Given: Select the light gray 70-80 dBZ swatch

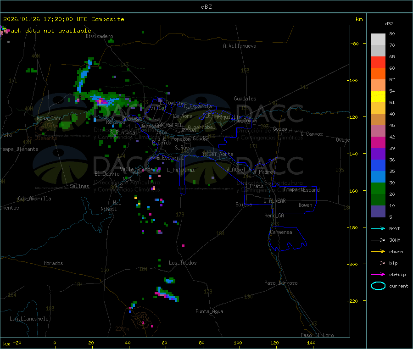Looking at the screenshot, I should (378, 39).
